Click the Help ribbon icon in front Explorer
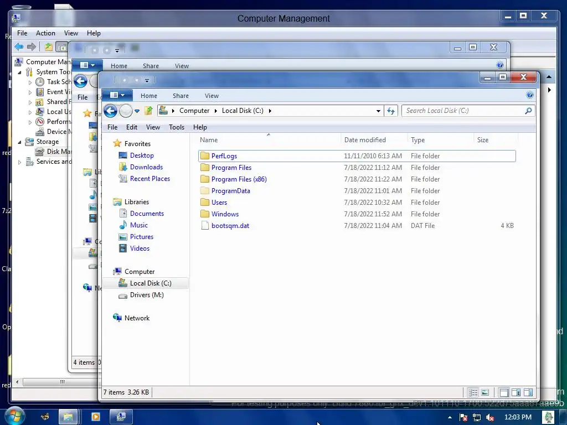Image resolution: width=567 pixels, height=425 pixels. [x=530, y=95]
